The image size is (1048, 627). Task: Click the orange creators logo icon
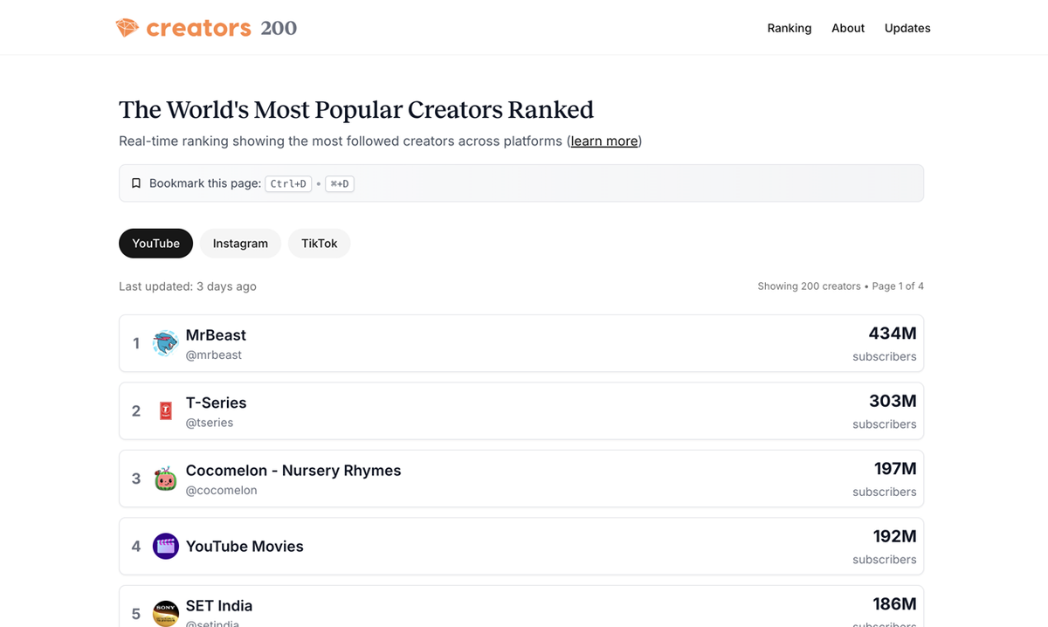click(128, 27)
